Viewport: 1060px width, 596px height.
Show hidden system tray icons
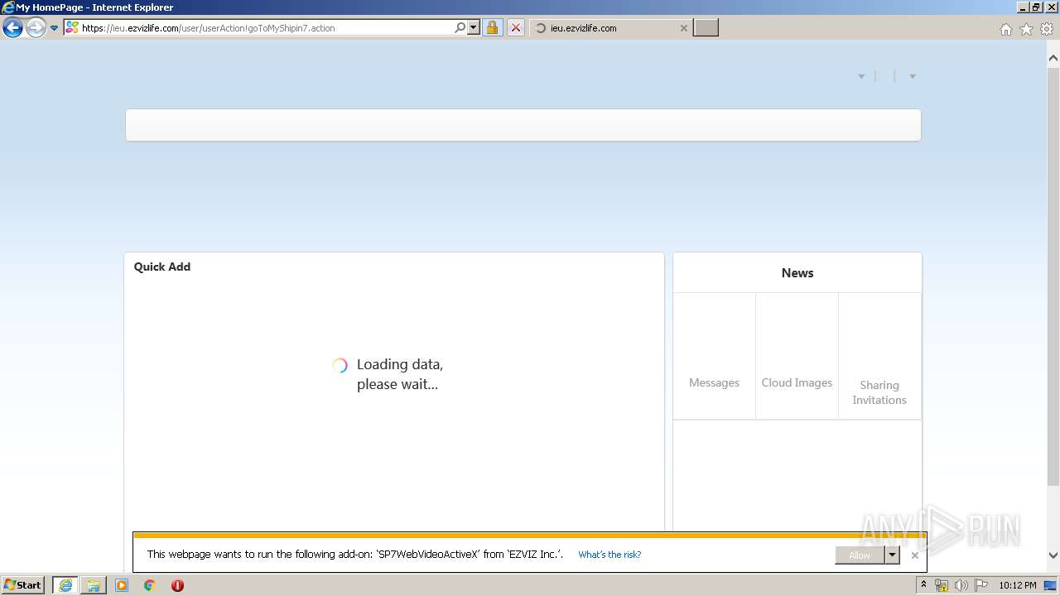point(923,585)
